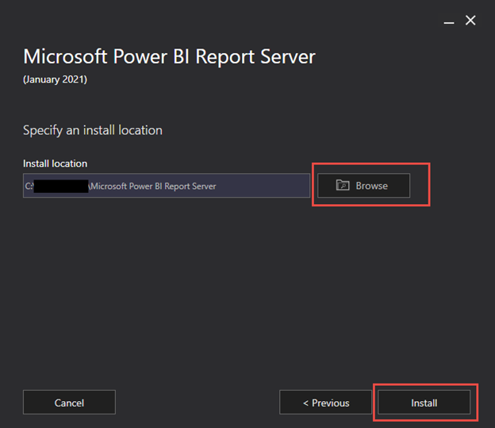The height and width of the screenshot is (428, 495).
Task: Start installation with the Install button
Action: point(424,403)
